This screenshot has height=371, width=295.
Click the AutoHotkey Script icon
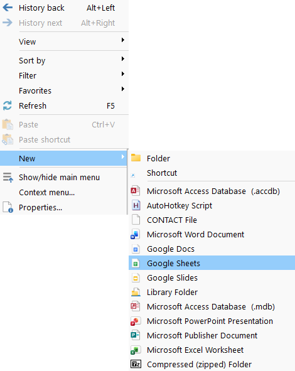click(x=136, y=205)
